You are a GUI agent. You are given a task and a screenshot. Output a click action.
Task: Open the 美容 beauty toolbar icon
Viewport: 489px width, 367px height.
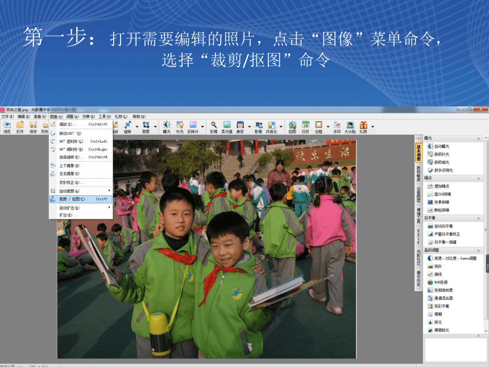(240, 127)
